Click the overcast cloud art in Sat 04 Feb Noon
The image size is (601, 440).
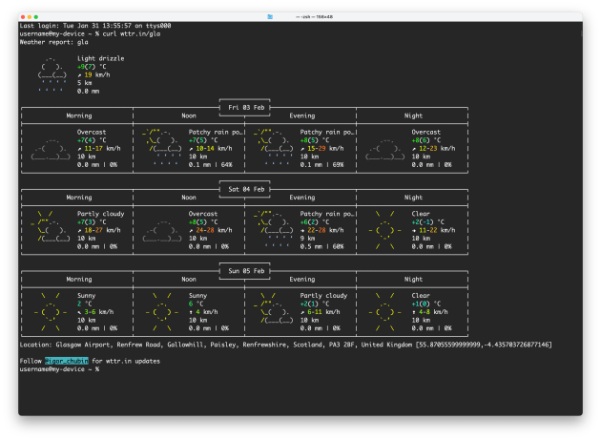pos(162,231)
